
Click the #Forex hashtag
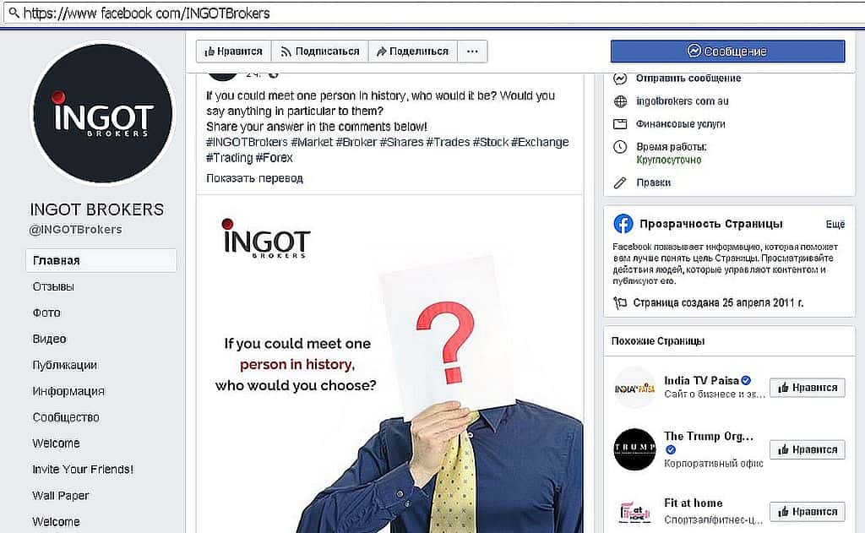[275, 158]
